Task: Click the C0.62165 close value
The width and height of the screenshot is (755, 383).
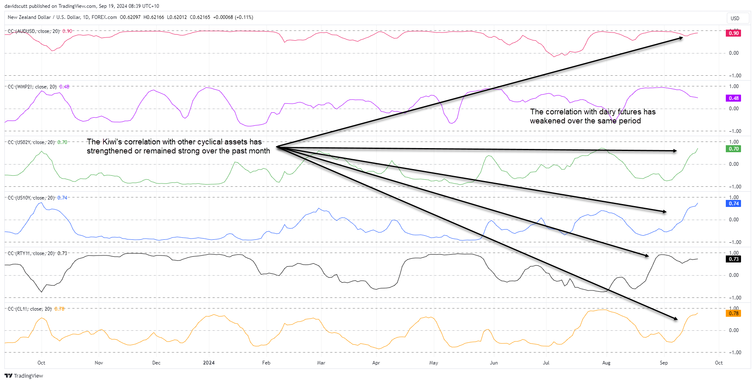Action: (x=200, y=17)
